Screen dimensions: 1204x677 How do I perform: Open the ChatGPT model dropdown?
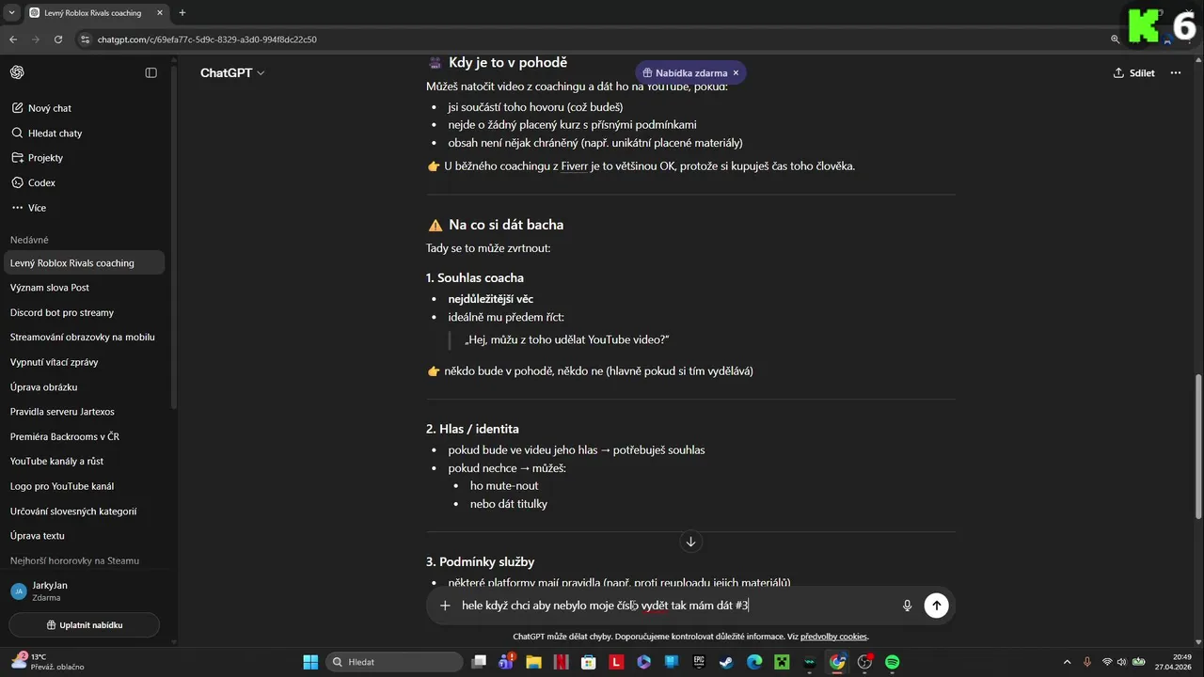point(232,72)
